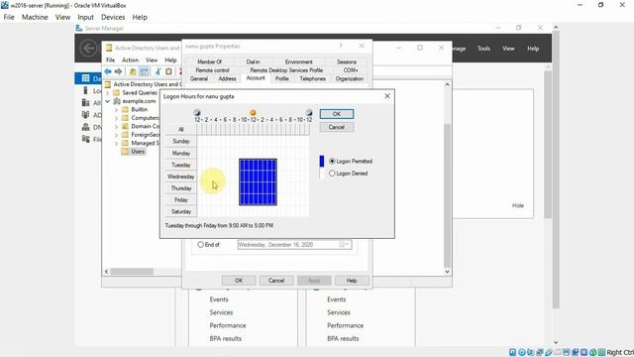This screenshot has height=357, width=634.
Task: Select the Users folder in the tree
Action: pyautogui.click(x=138, y=152)
